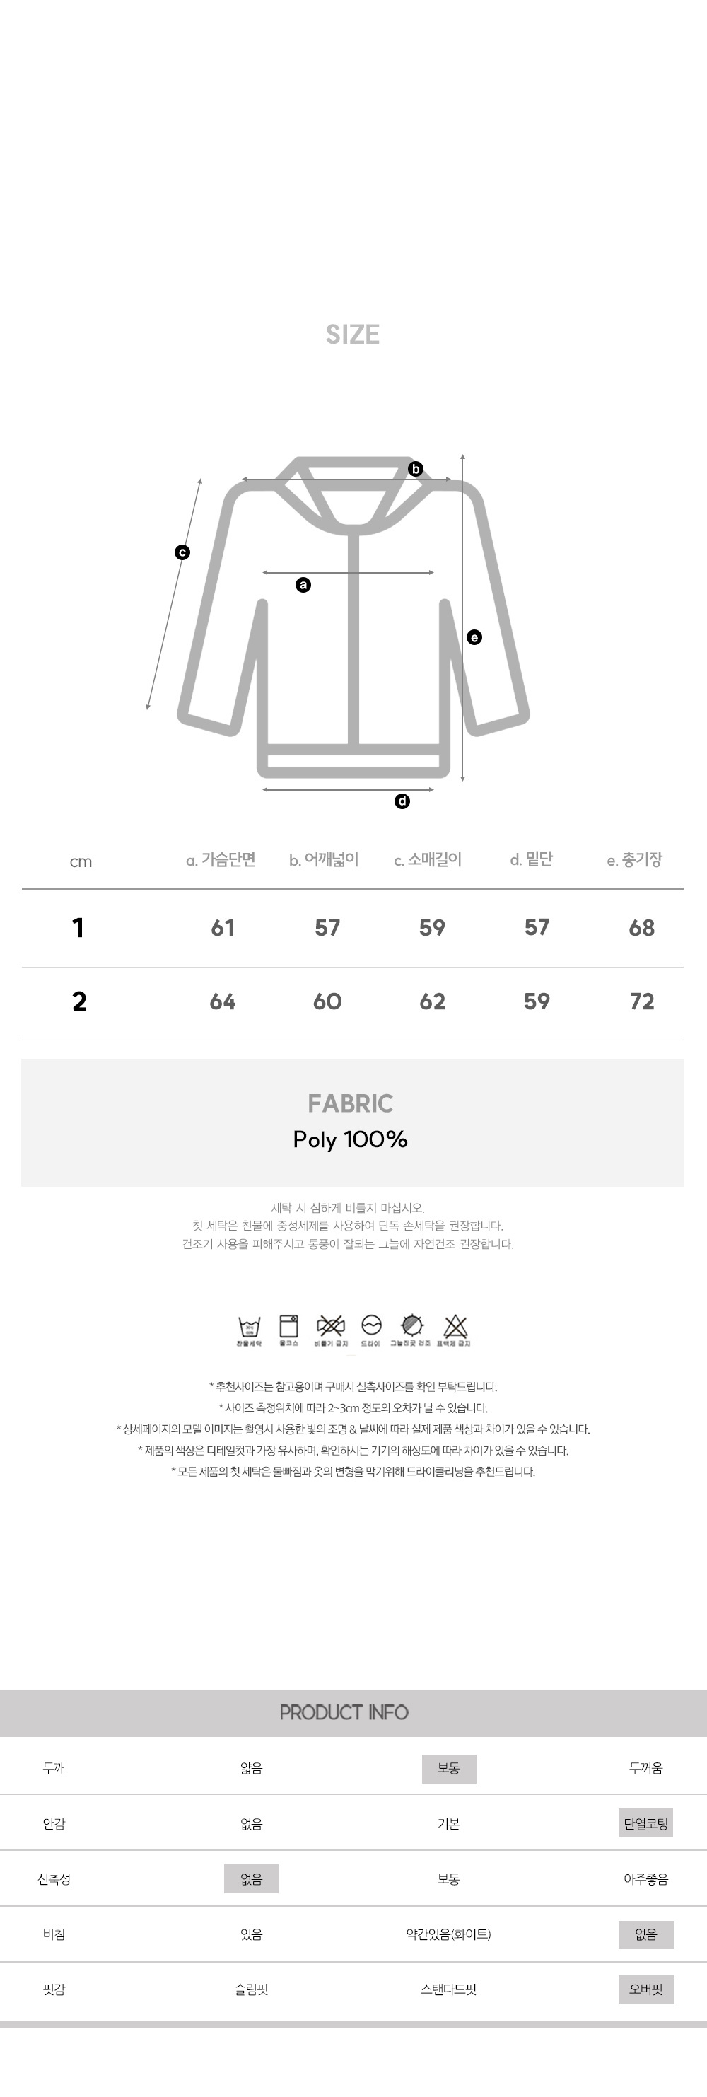The width and height of the screenshot is (707, 2097).
Task: Click the 슬림핏 fit option
Action: (250, 1989)
